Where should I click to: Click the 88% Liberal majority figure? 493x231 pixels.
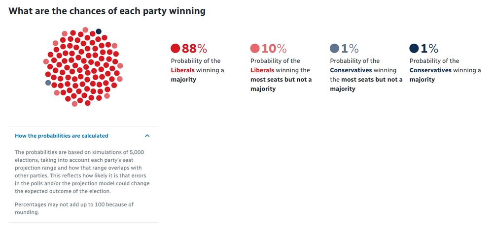195,48
